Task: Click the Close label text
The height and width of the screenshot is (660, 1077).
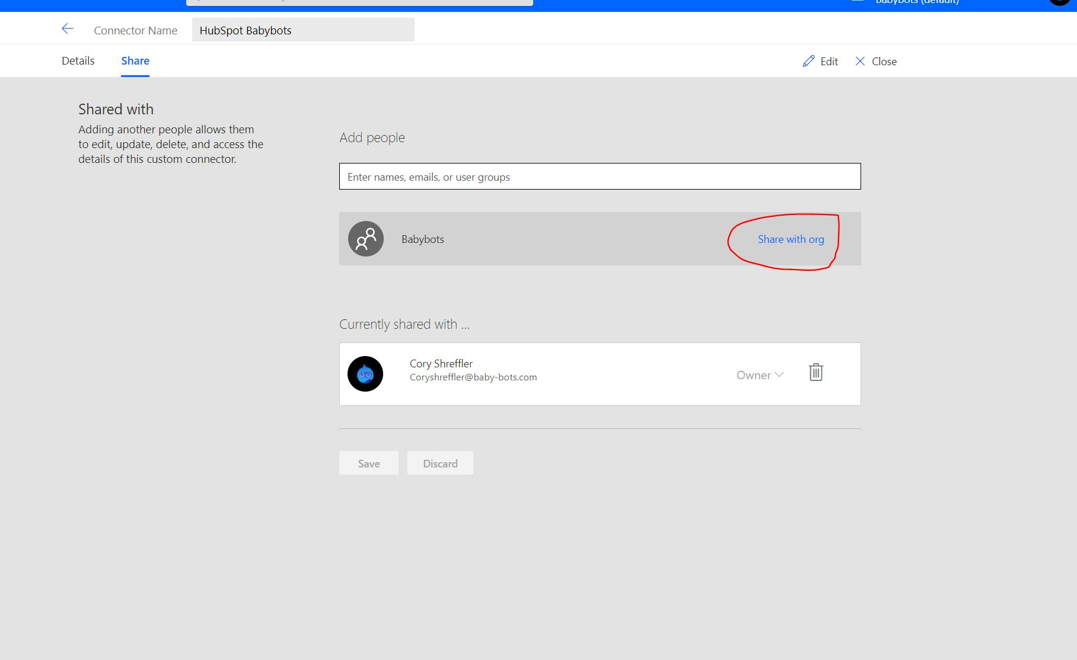Action: tap(884, 62)
